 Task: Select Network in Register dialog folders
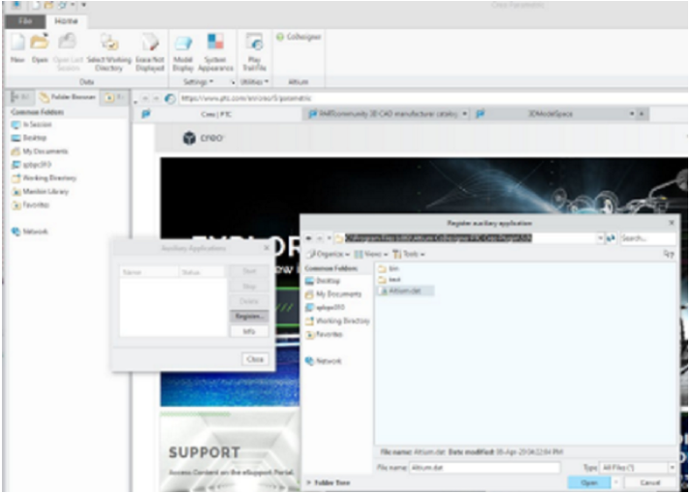click(324, 361)
